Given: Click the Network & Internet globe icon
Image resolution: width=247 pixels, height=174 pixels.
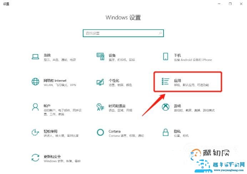Looking at the screenshot, I should click(x=35, y=82).
